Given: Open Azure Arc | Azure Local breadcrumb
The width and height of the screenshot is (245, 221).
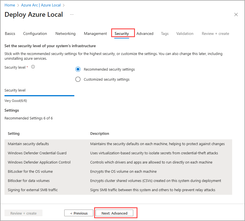Looking at the screenshot, I should pos(41,5).
